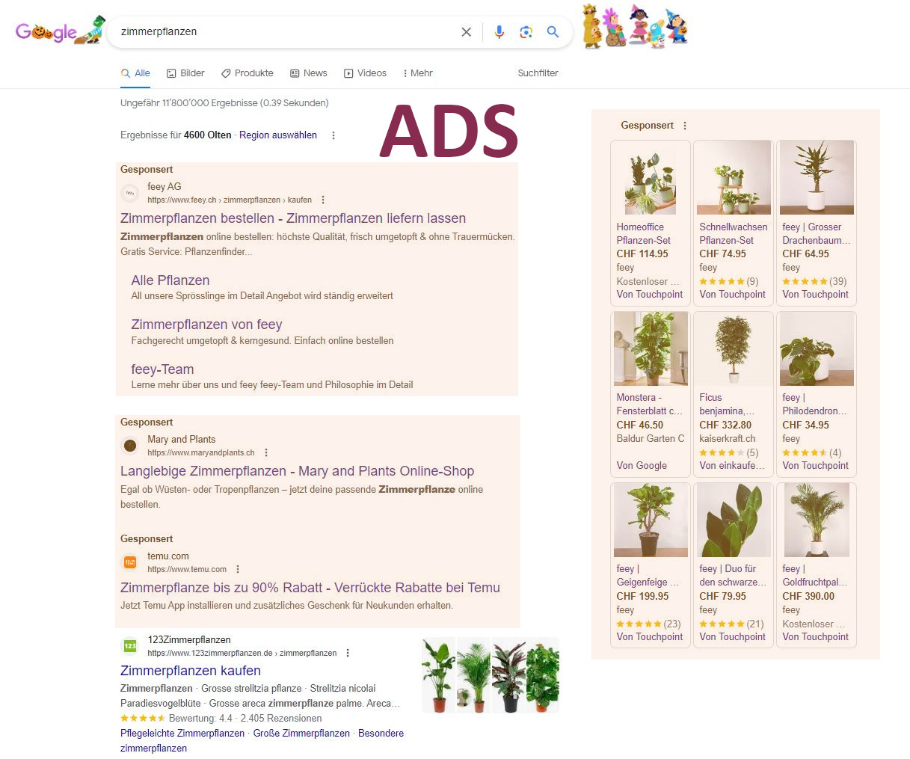The height and width of the screenshot is (759, 910).
Task: Click the 'Von einkaufe…' label under Ficus benjamina
Action: 732,466
